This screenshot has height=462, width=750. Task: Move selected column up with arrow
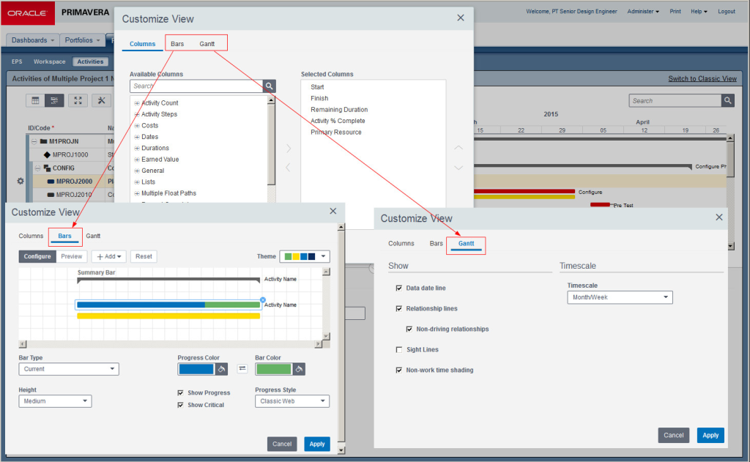coord(458,148)
